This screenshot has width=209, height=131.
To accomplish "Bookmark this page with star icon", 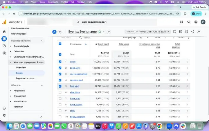I will [178, 14].
